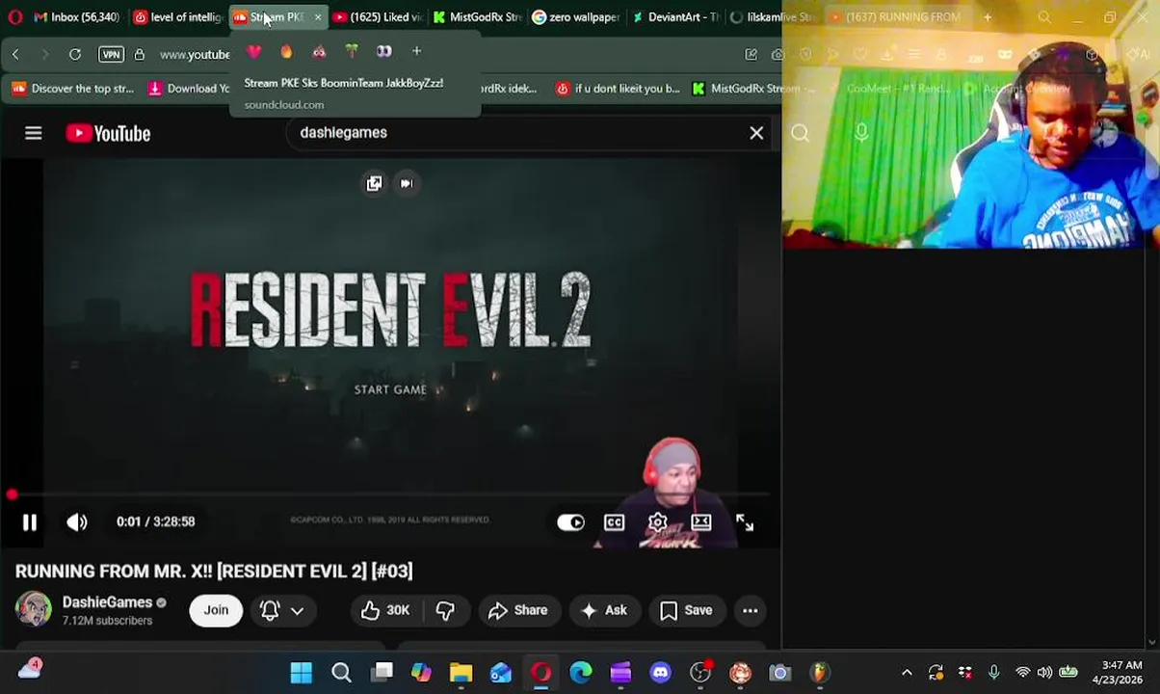Switch the player to theater mode

tap(700, 522)
